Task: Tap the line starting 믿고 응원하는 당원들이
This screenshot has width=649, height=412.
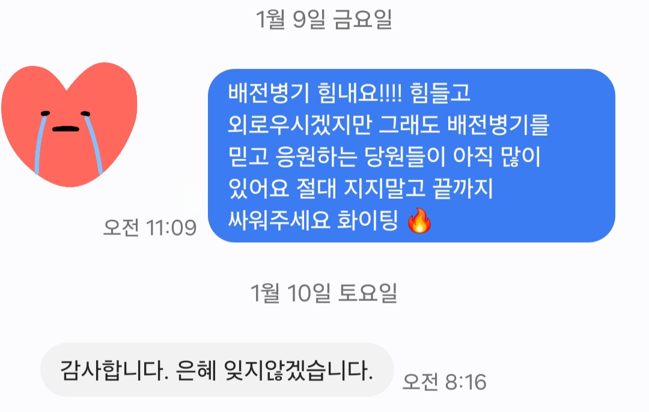Action: [385, 156]
